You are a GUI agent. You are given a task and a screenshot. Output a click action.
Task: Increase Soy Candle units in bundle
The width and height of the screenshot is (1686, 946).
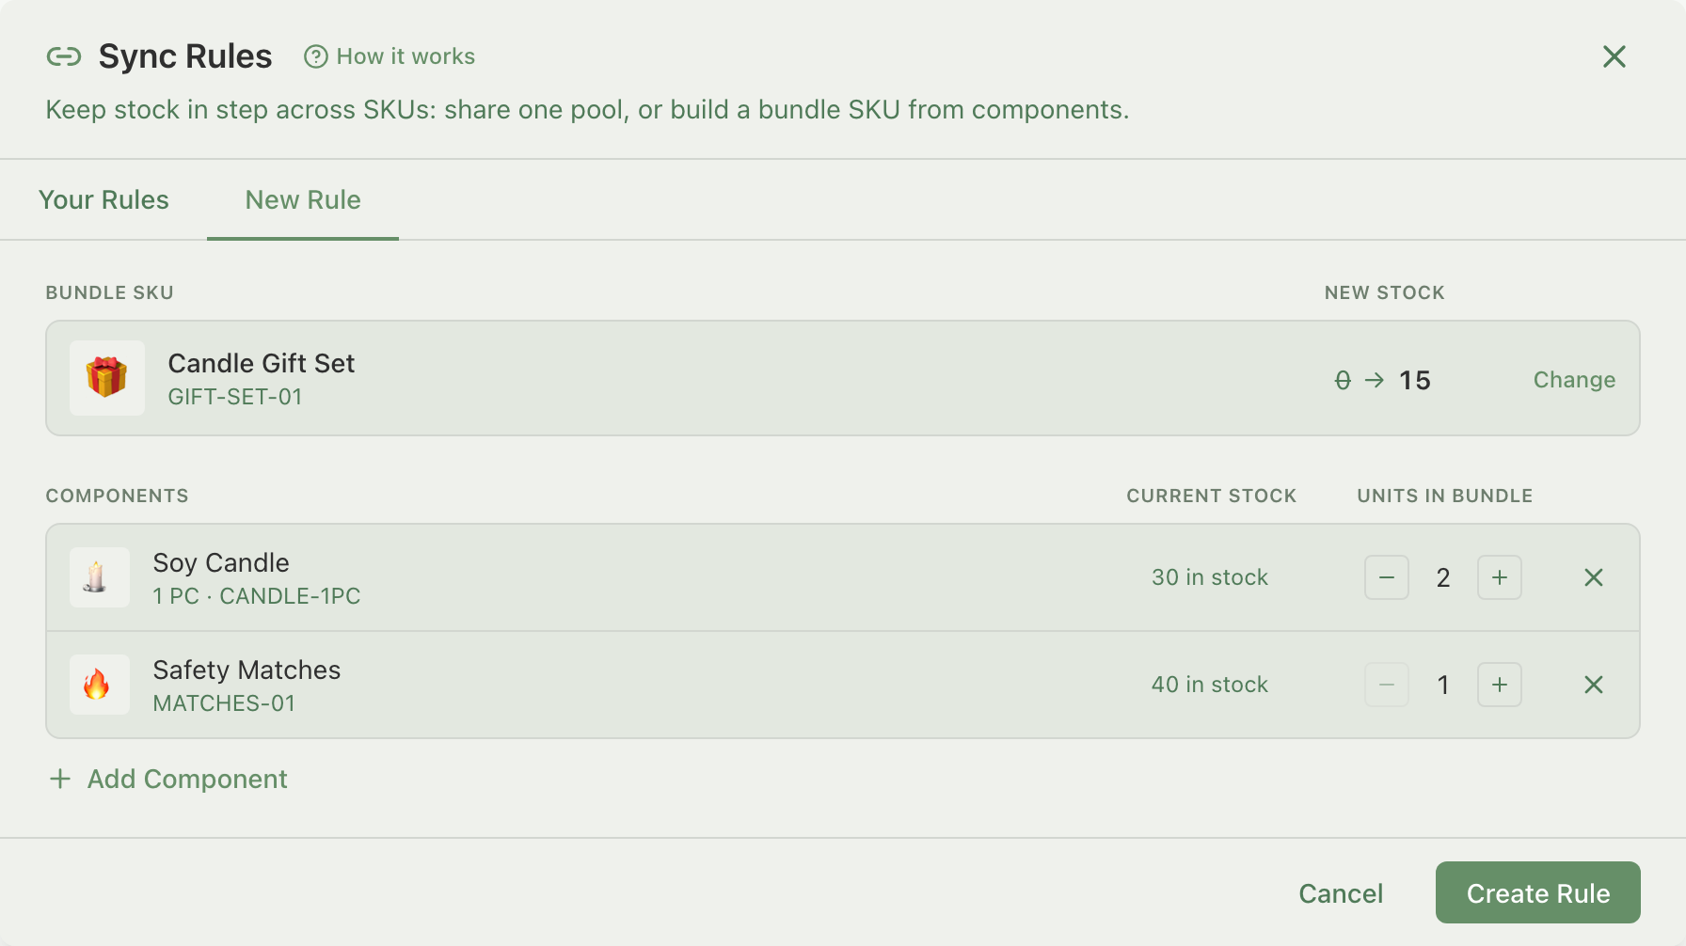[1500, 577]
